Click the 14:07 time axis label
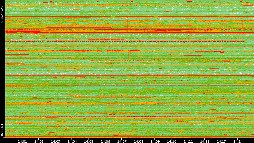 (122, 141)
